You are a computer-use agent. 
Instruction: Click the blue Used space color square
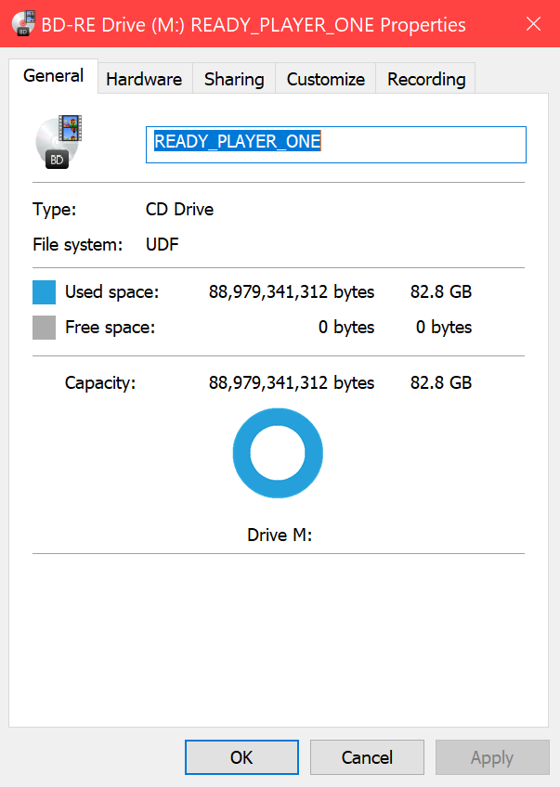tap(44, 292)
